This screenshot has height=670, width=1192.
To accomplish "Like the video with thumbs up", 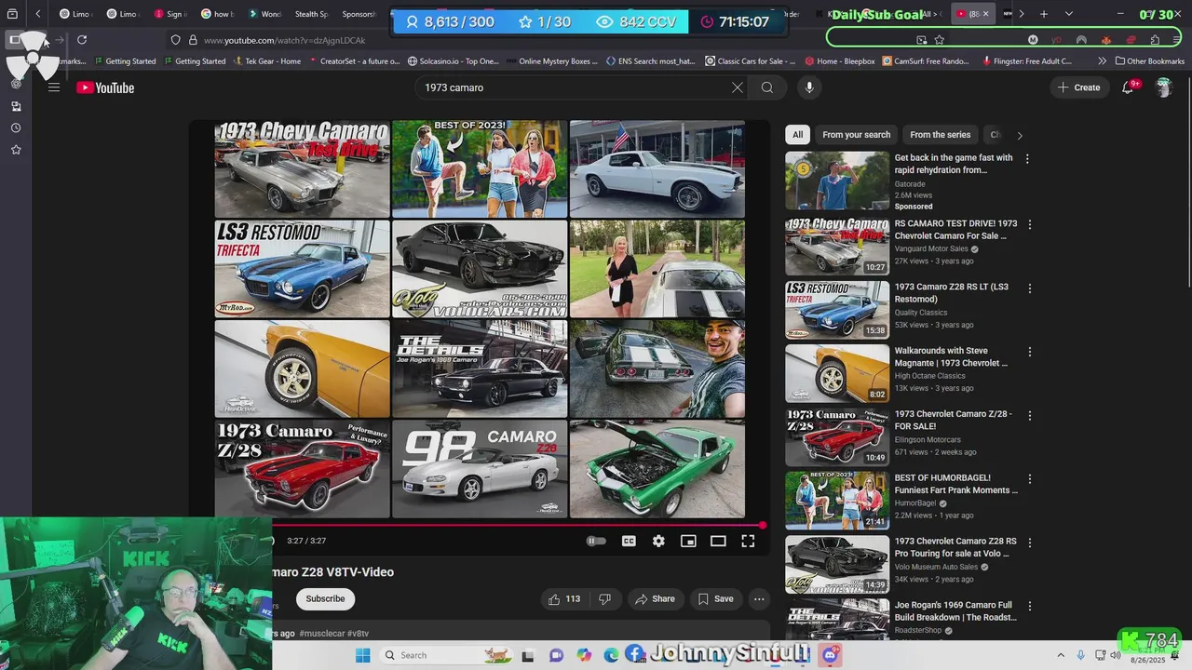I will [x=563, y=599].
